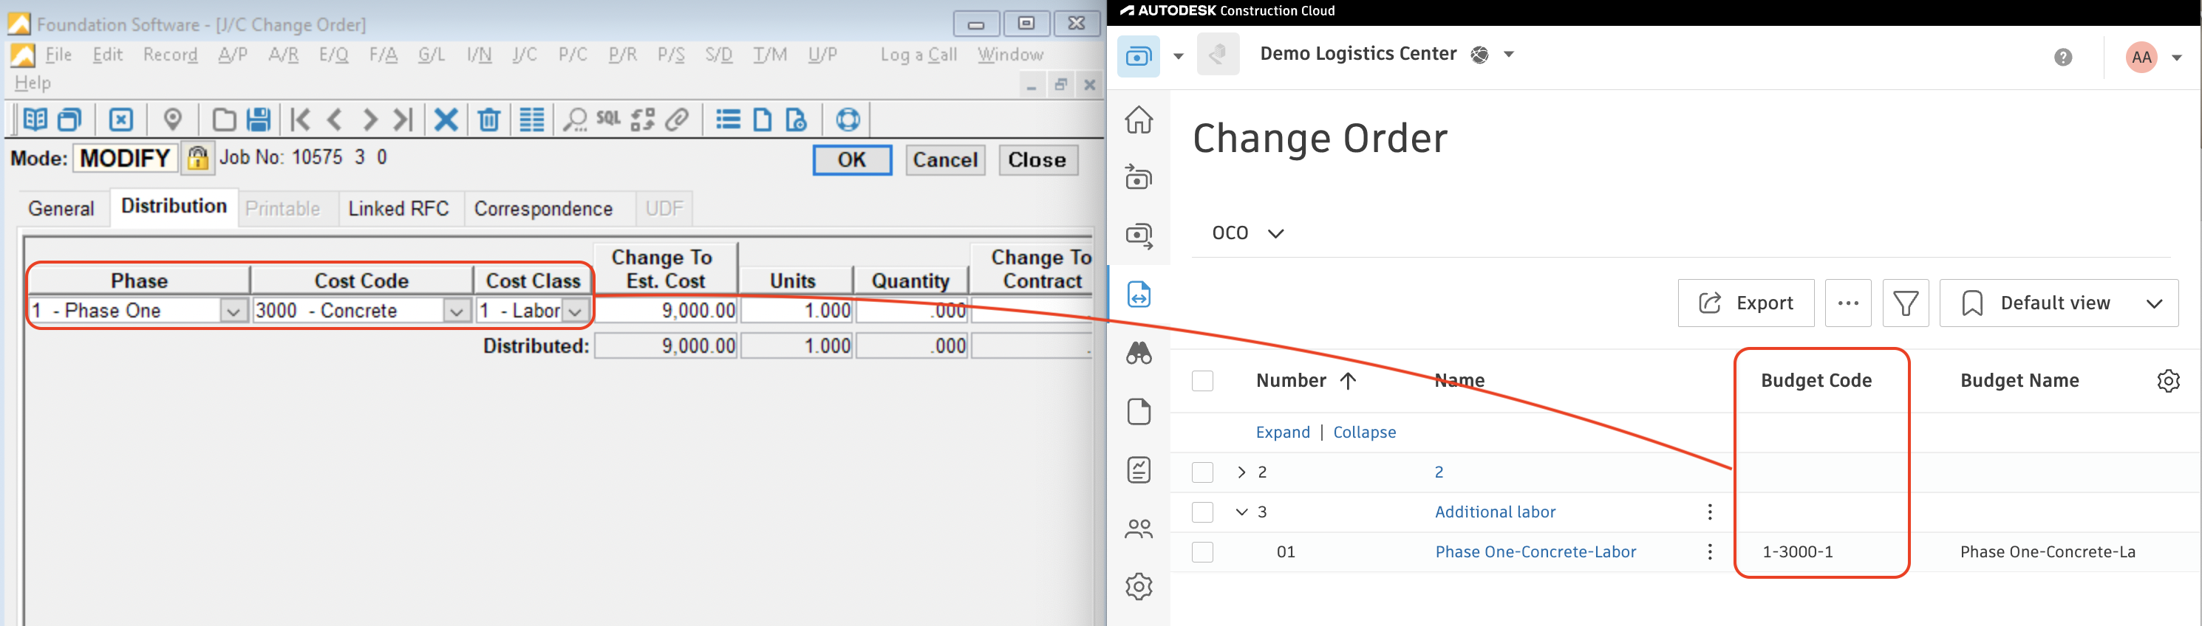Viewport: 2202px width, 626px height.
Task: Open the Cost Code dropdown arrow
Action: (457, 312)
